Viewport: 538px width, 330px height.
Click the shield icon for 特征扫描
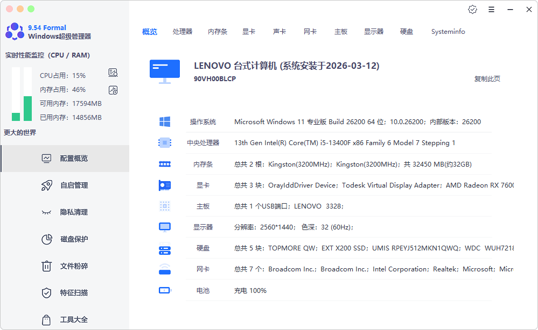pyautogui.click(x=46, y=293)
